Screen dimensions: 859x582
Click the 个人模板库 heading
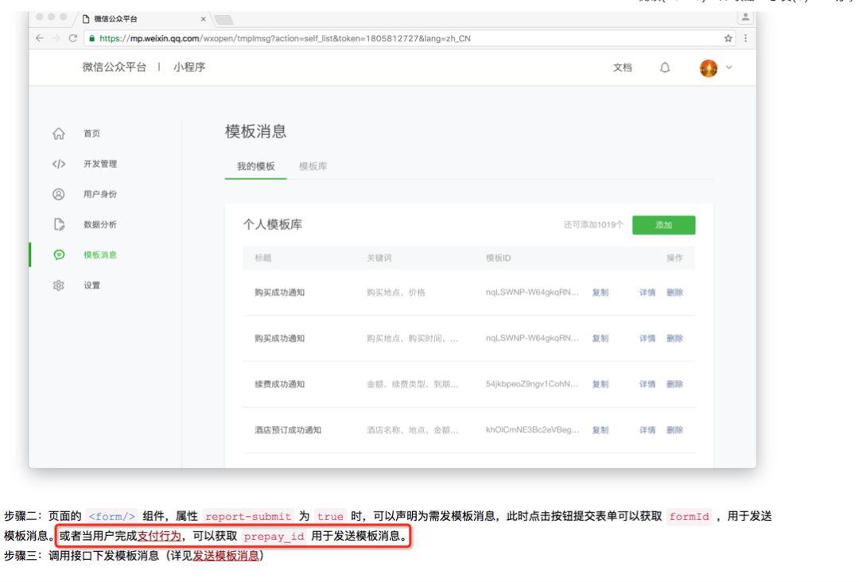[x=272, y=224]
